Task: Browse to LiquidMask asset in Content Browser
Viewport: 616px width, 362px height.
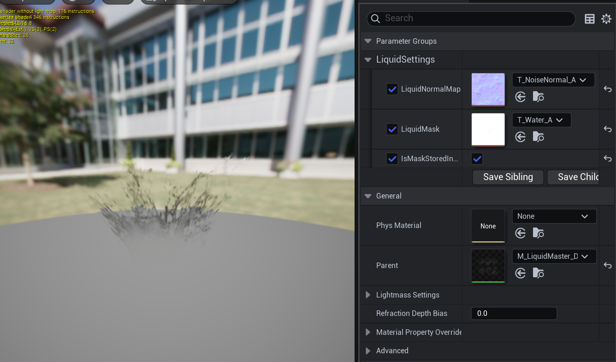Action: [538, 137]
